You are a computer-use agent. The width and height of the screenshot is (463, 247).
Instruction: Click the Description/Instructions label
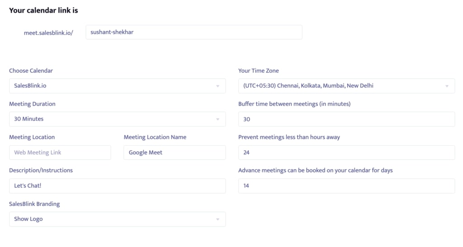[41, 170]
